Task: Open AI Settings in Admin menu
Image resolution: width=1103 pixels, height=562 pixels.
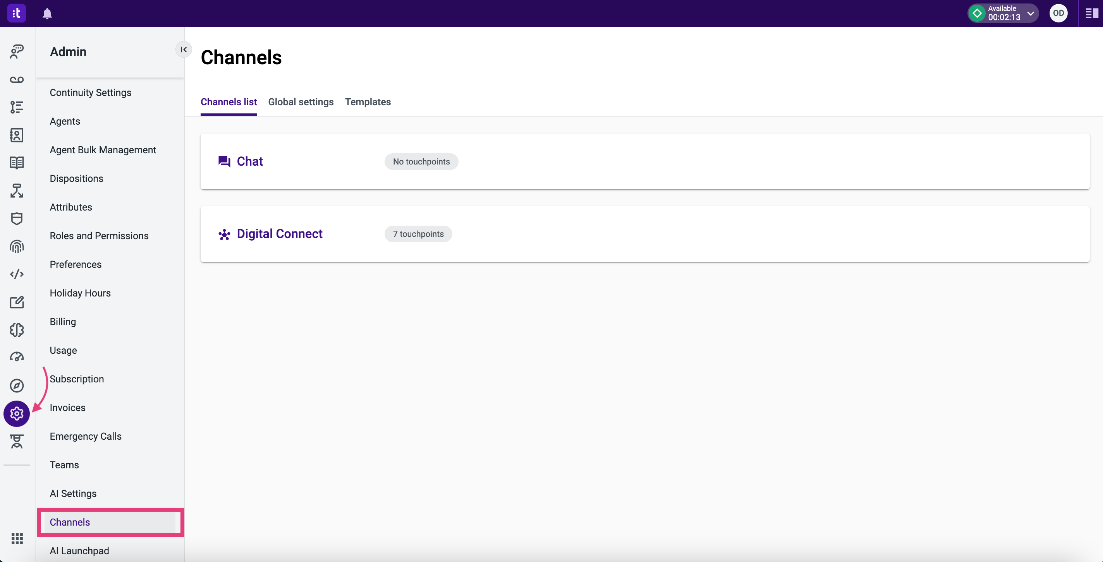Action: coord(73,493)
